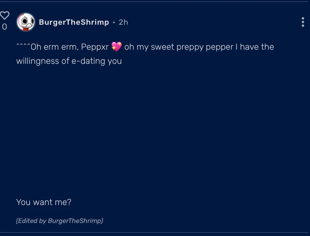Click the "You want me?" line
The height and width of the screenshot is (236, 310).
point(44,202)
